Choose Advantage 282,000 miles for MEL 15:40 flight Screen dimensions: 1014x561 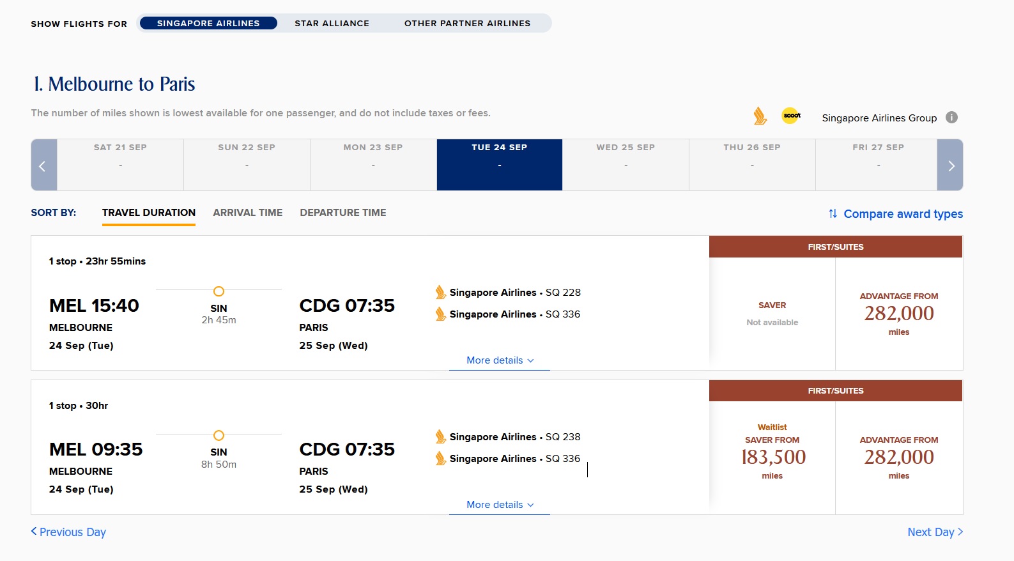[899, 314]
